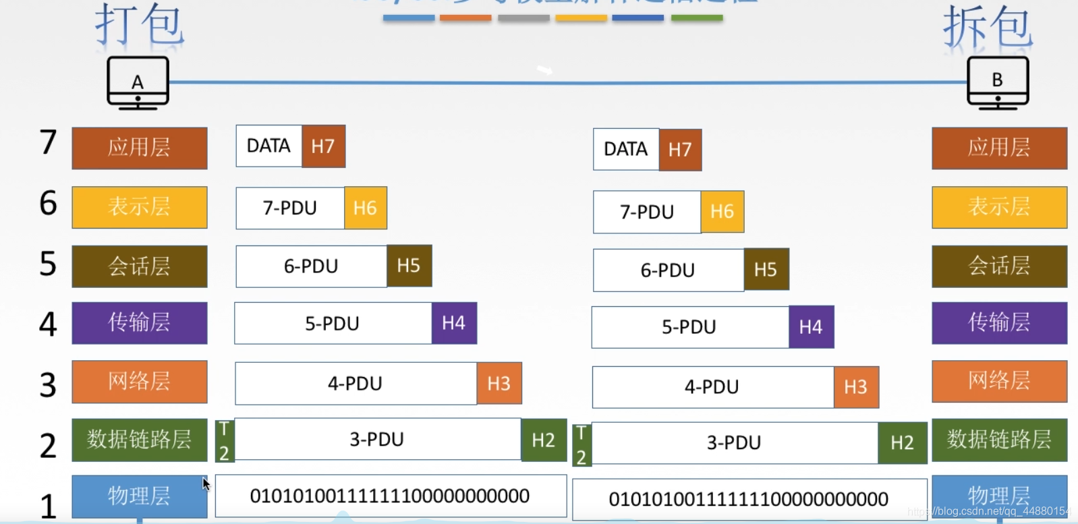1078x524 pixels.
Task: Click layer number 5
Action: (48, 264)
